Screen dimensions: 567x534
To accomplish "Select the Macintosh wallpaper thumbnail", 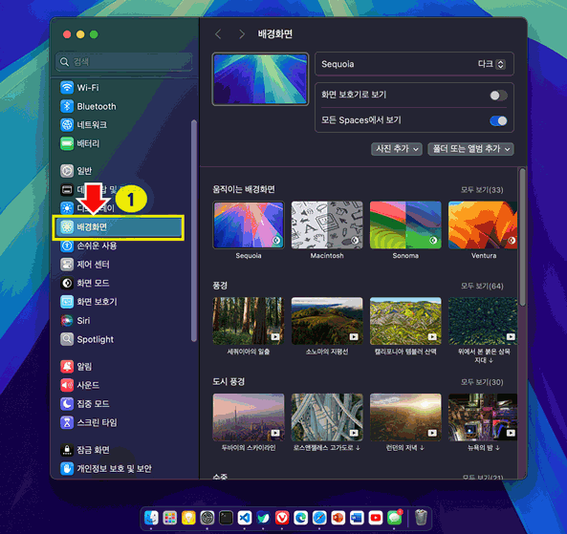I will pyautogui.click(x=327, y=225).
